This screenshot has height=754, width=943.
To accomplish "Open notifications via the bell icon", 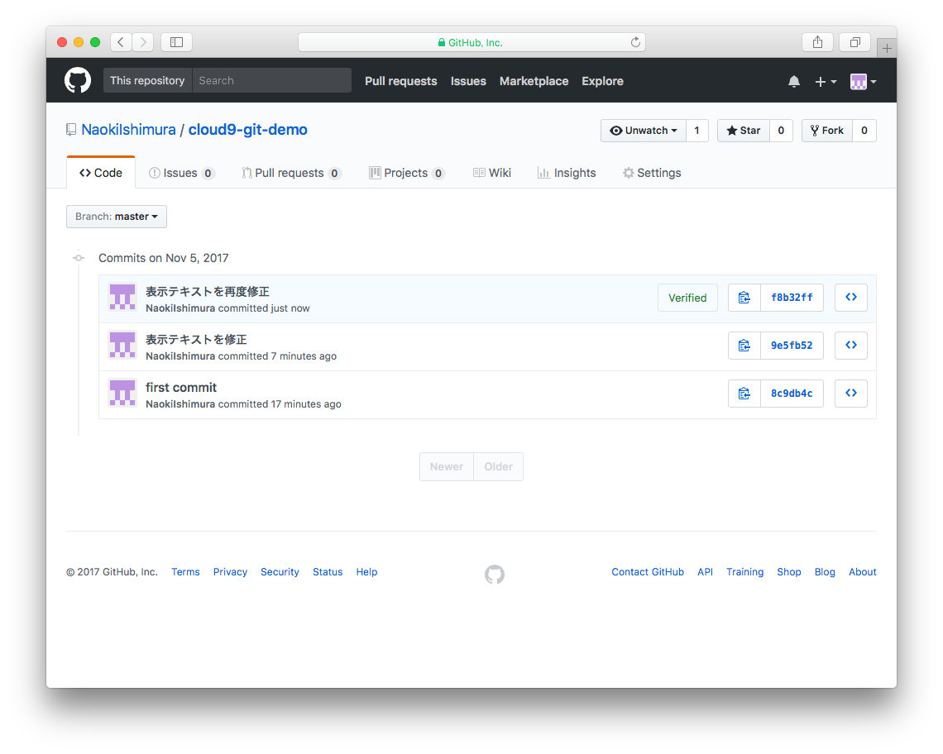I will click(793, 81).
